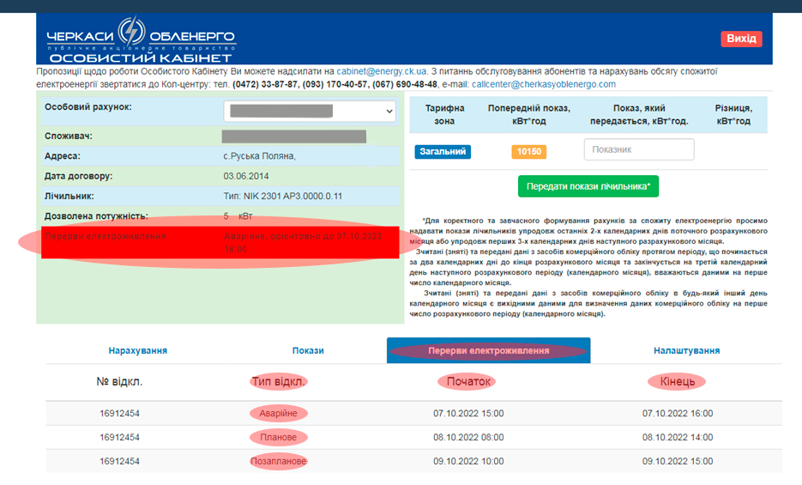Select the Планове outage type cell
The height and width of the screenshot is (485, 802).
point(279,437)
